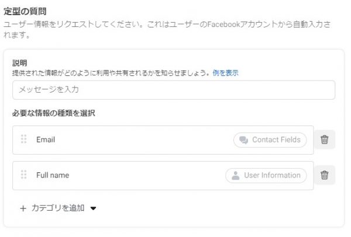This screenshot has height=237, width=351.
Task: Delete the Email field with trash icon
Action: tap(324, 140)
